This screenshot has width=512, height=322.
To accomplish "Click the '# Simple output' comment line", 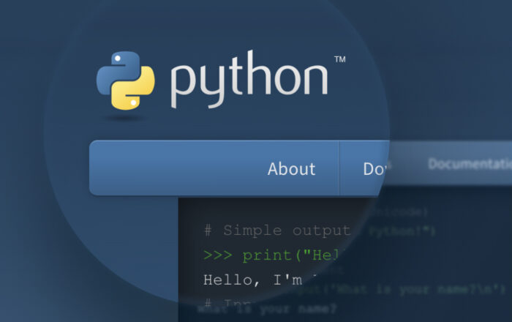I will click(277, 231).
